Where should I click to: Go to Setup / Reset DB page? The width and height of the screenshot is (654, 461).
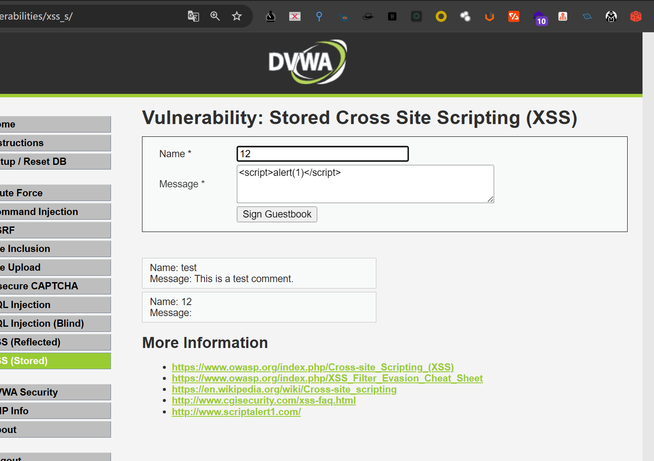[55, 161]
